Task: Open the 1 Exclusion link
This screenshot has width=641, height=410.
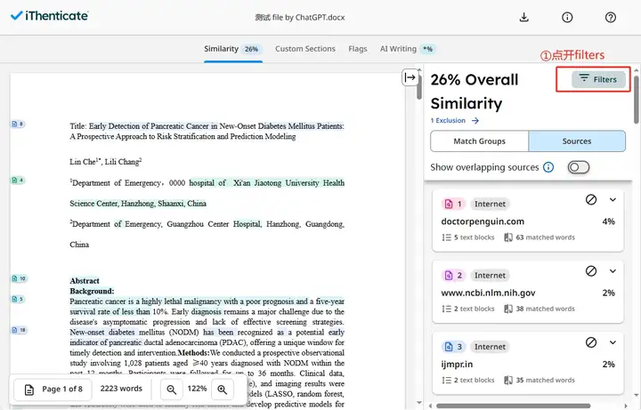Action: (454, 120)
